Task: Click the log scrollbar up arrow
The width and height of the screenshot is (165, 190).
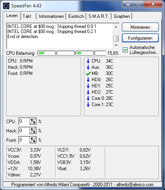Action: click(x=116, y=27)
